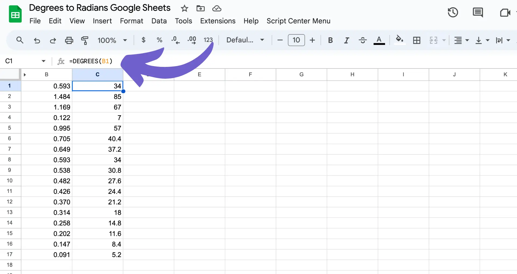
Task: Increase decimal places
Action: [x=192, y=40]
